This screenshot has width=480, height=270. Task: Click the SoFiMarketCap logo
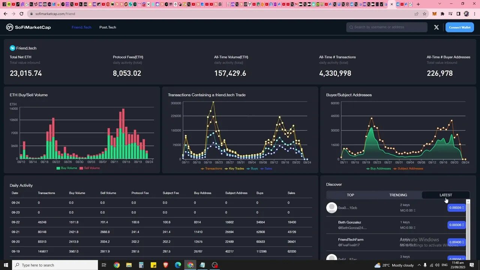pos(28,27)
